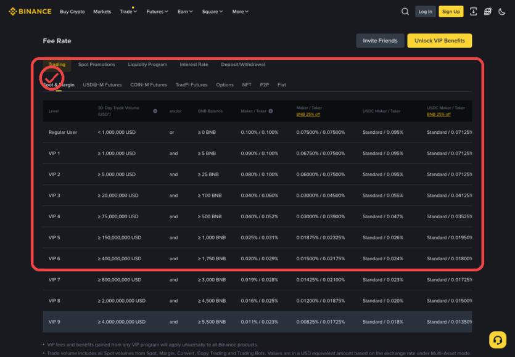The height and width of the screenshot is (357, 515).
Task: Click Unlock VIP Benefits button
Action: [440, 41]
